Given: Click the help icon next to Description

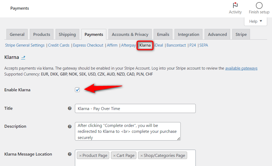Looking at the screenshot, I should pyautogui.click(x=70, y=126).
